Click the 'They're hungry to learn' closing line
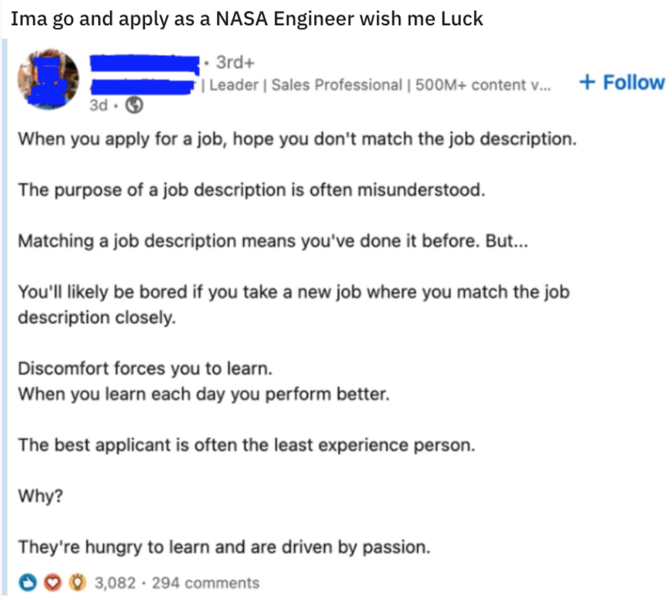The width and height of the screenshot is (668, 602). 224,547
